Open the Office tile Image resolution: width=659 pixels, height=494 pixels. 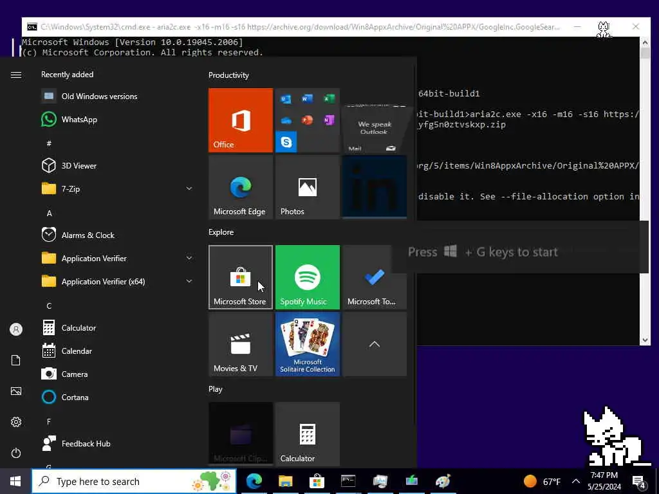pos(241,120)
